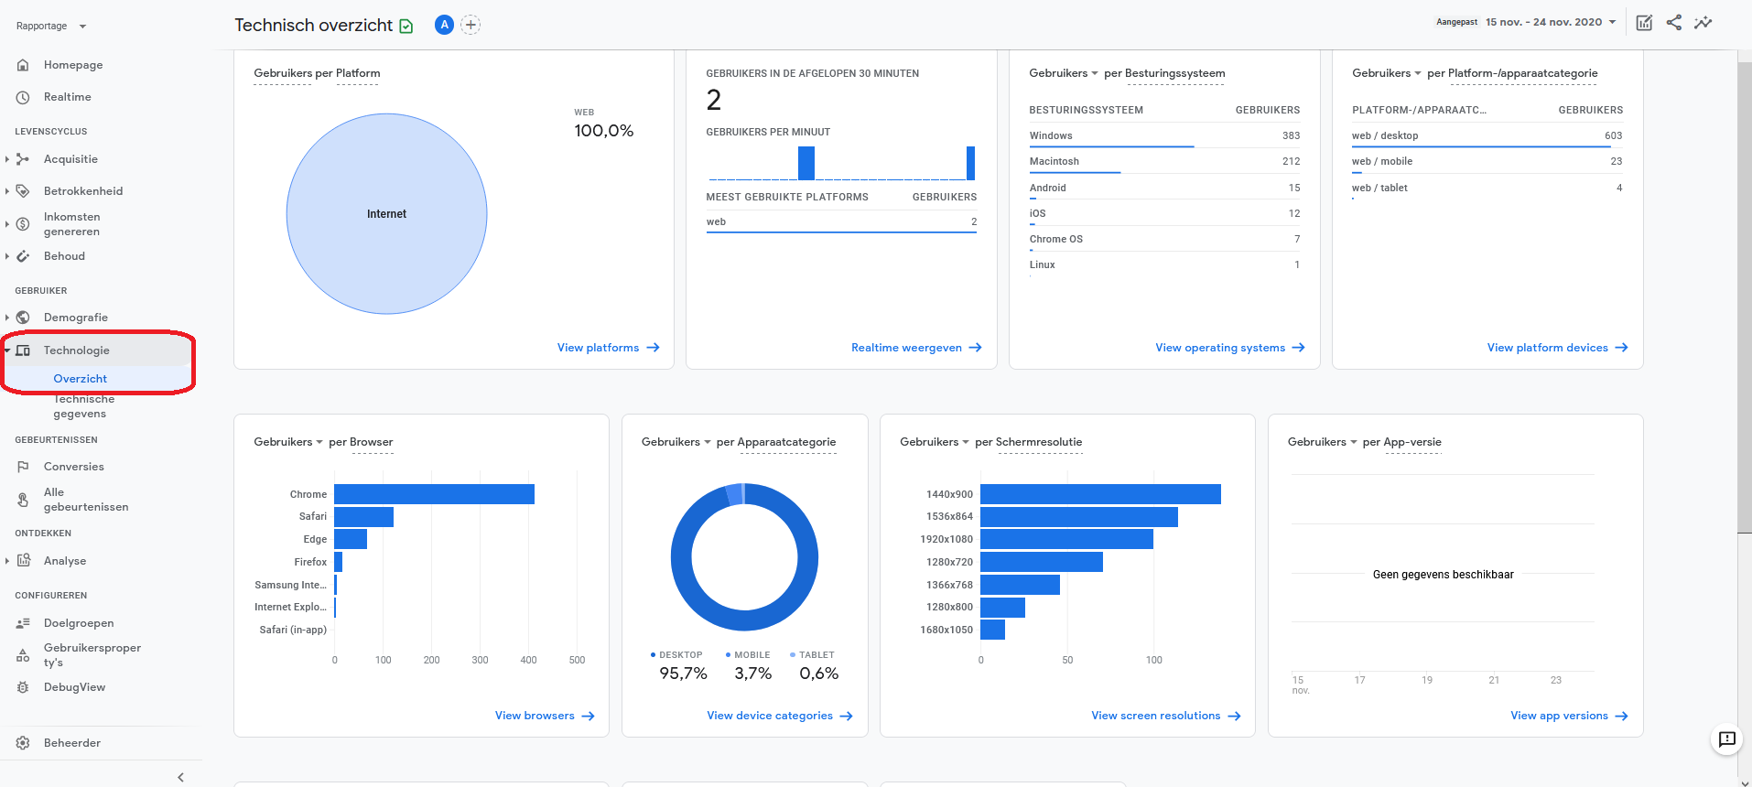Click the vertical page scrollbar

pos(1744,293)
